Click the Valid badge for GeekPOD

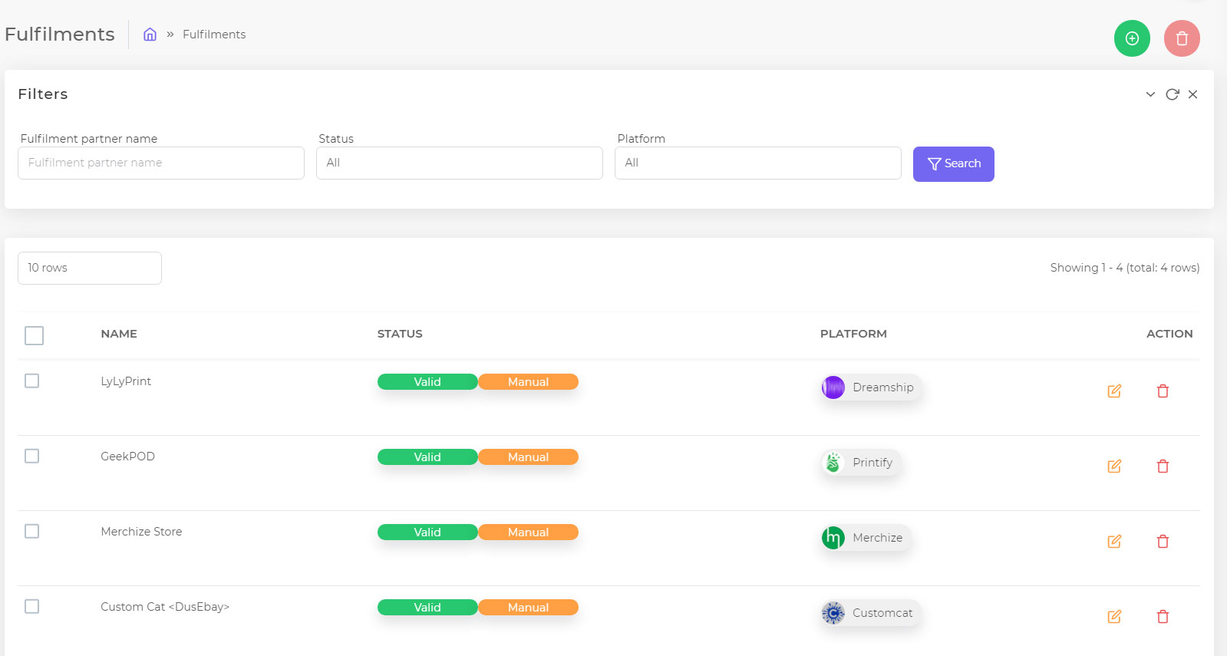click(427, 457)
